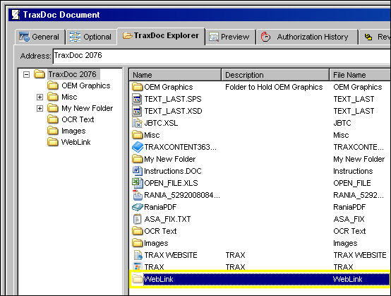Click the TRAX description of TRAX WEBSITE row
391x296 pixels.
[x=236, y=255]
